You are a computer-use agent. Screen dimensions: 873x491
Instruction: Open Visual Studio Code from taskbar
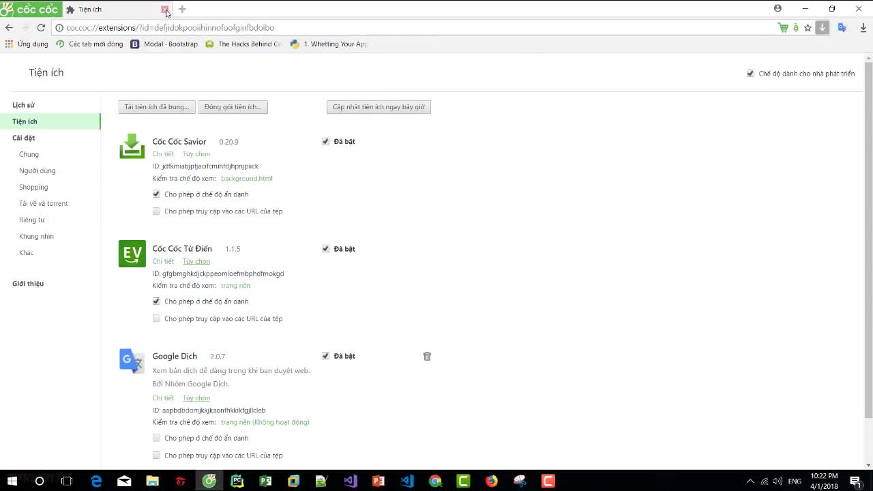point(407,481)
